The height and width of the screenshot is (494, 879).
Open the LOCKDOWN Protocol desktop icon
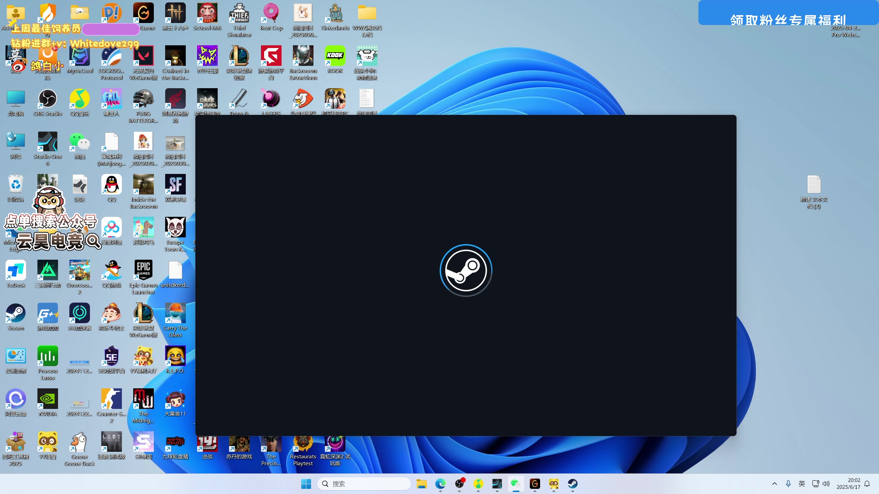point(112,63)
